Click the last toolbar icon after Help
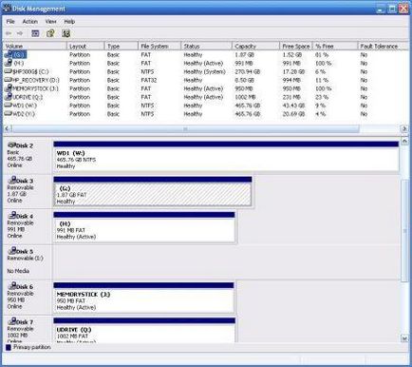 pos(66,33)
